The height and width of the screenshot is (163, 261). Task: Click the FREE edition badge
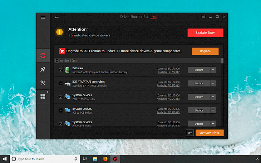[153, 17]
